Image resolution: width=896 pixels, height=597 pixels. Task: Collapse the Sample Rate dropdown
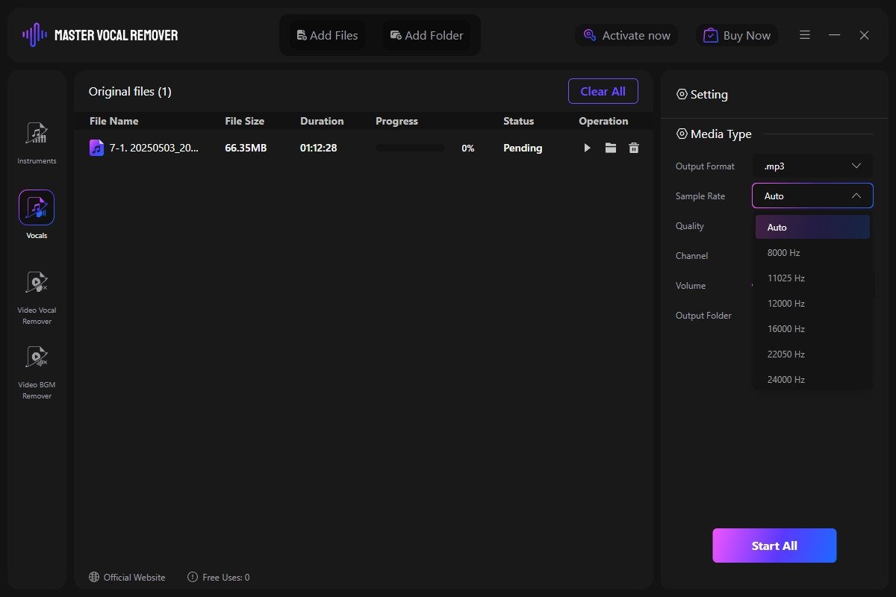point(812,196)
